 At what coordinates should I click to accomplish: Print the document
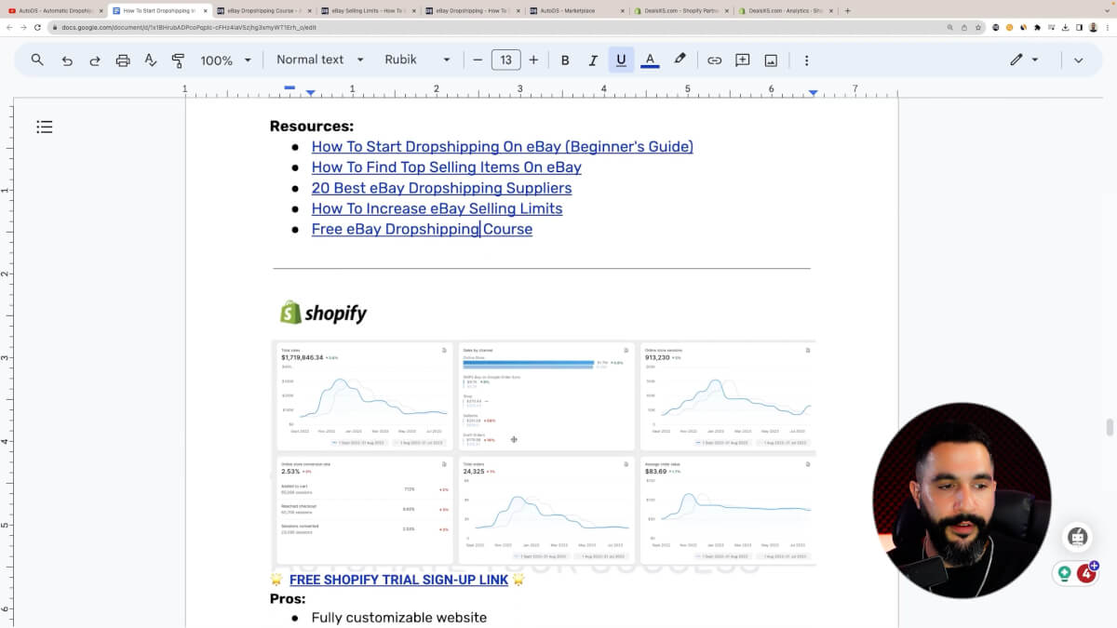point(123,60)
